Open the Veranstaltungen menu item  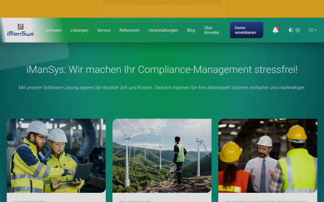click(x=163, y=30)
